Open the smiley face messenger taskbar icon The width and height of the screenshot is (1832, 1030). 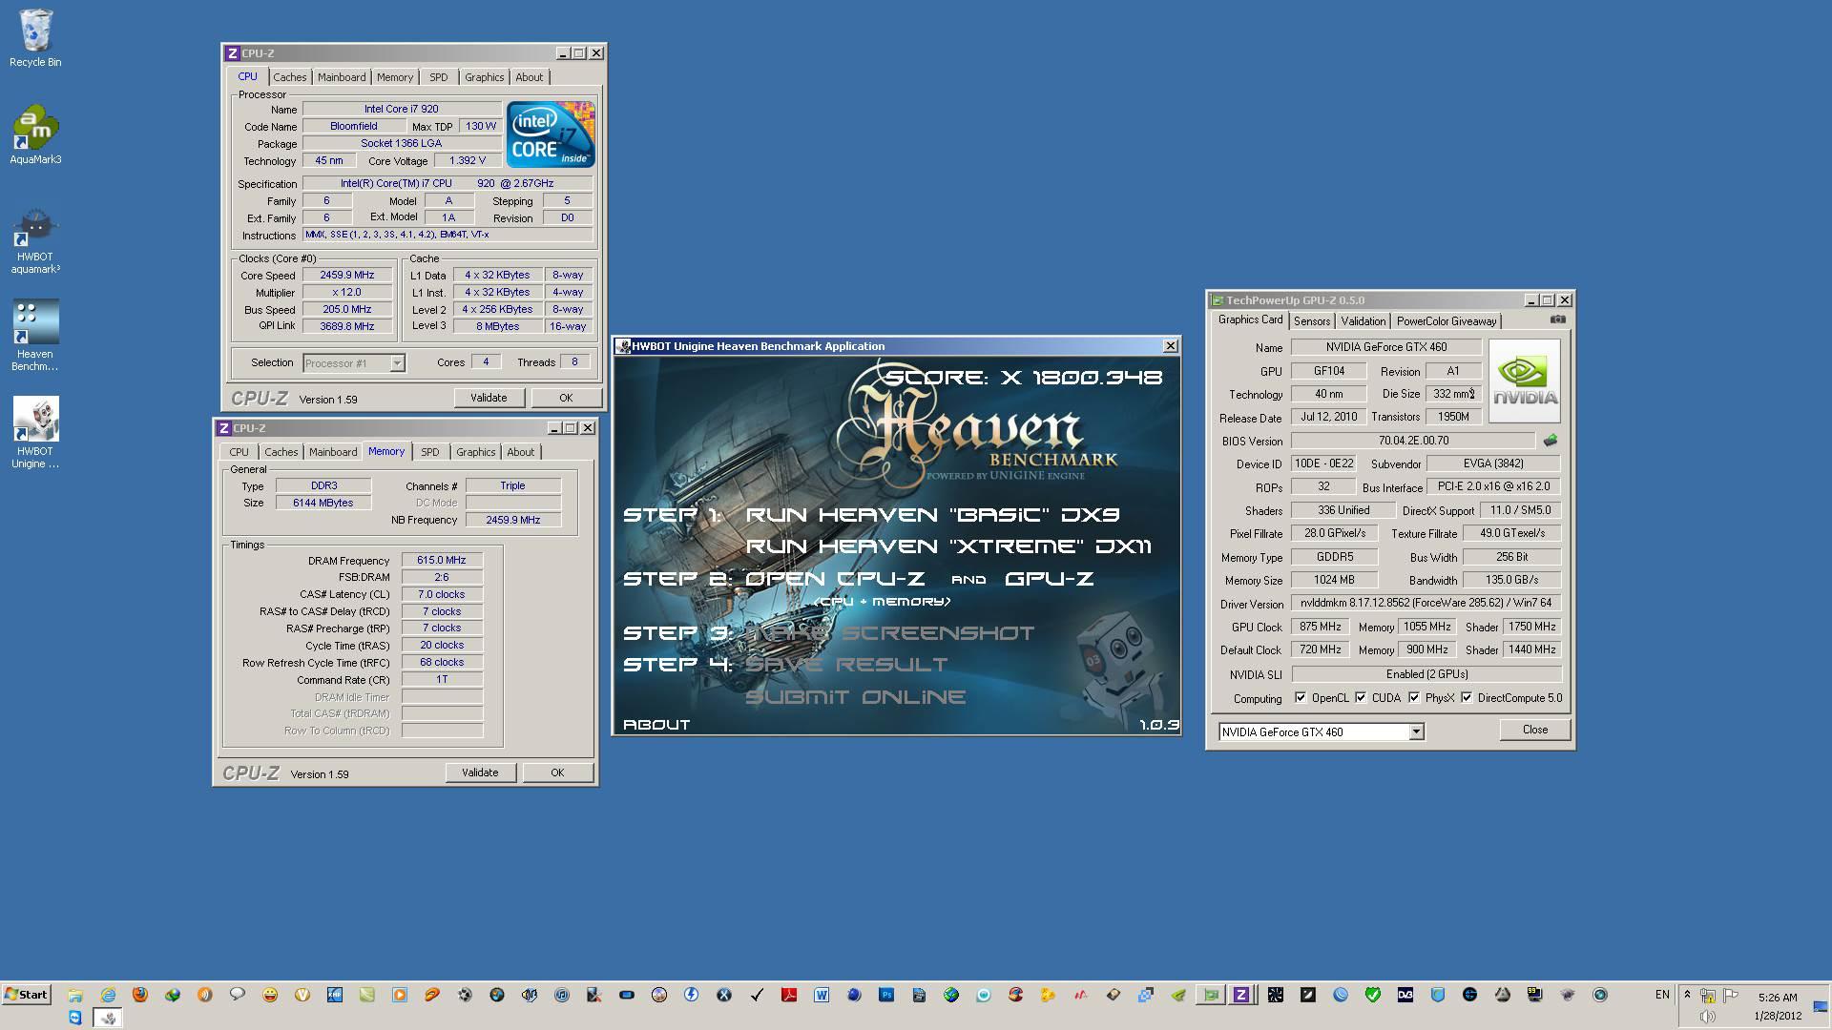tap(270, 995)
